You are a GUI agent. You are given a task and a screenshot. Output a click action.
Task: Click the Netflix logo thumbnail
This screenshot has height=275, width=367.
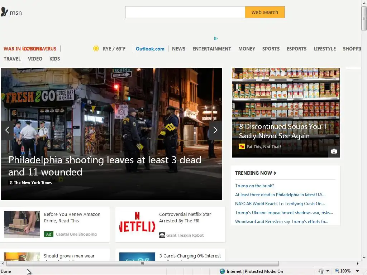click(137, 224)
